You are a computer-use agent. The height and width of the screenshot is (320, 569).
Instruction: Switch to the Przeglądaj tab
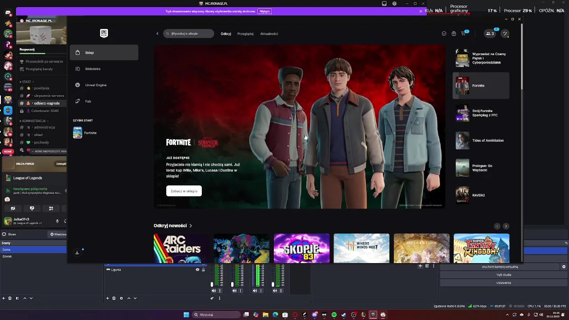point(245,34)
